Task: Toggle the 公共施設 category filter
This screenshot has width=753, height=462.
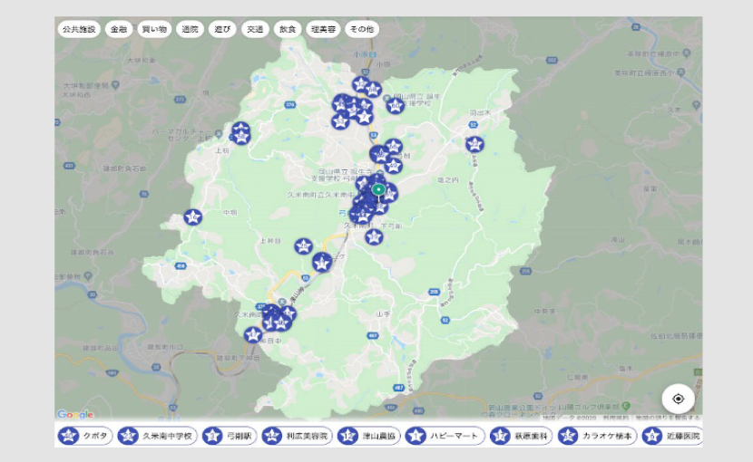Action: click(79, 29)
